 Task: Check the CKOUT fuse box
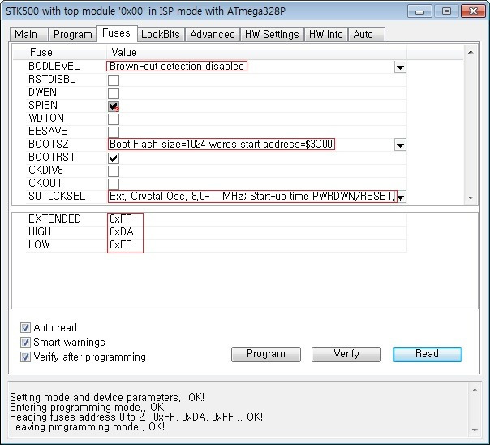[x=114, y=184]
